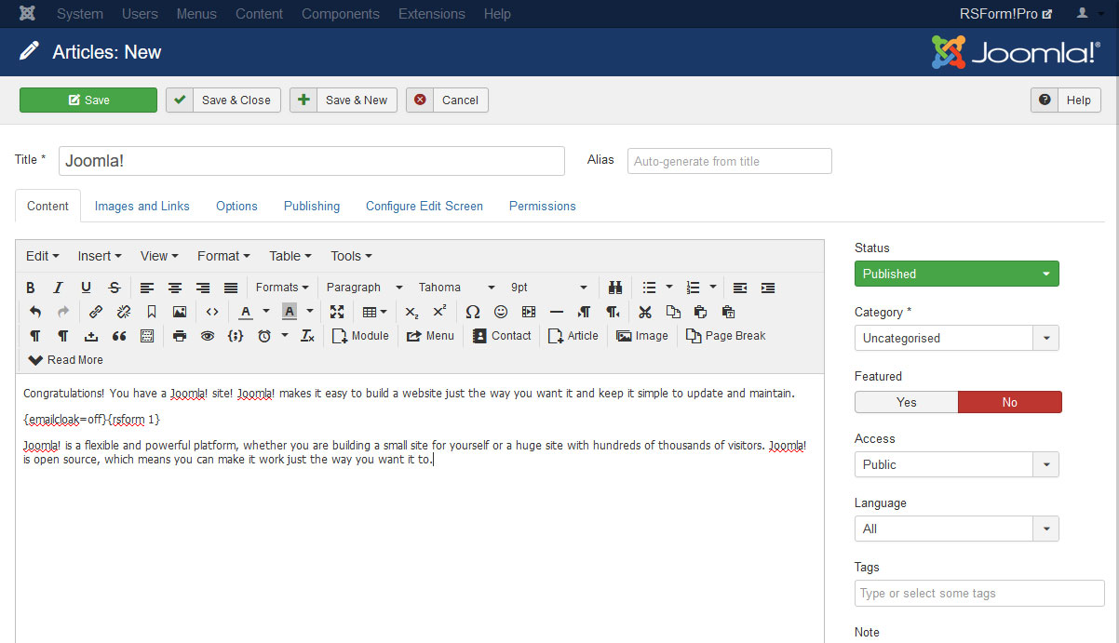Click the Alias input field
Image resolution: width=1119 pixels, height=643 pixels.
click(730, 161)
